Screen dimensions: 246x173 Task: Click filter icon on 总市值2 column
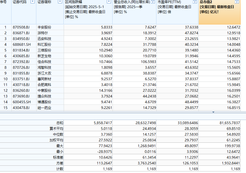tap(237, 2)
